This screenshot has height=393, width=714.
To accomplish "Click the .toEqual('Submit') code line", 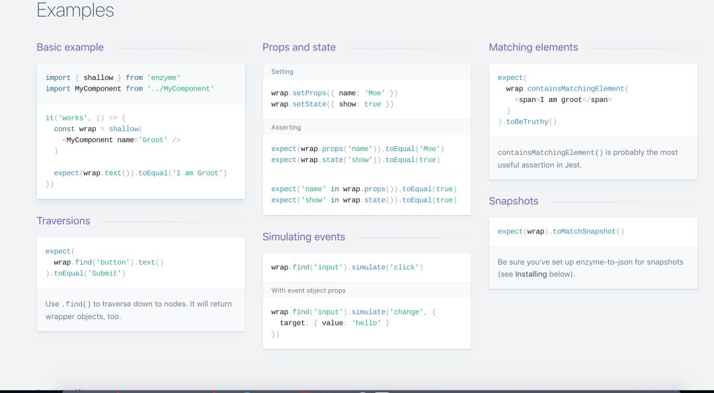I will tap(85, 273).
